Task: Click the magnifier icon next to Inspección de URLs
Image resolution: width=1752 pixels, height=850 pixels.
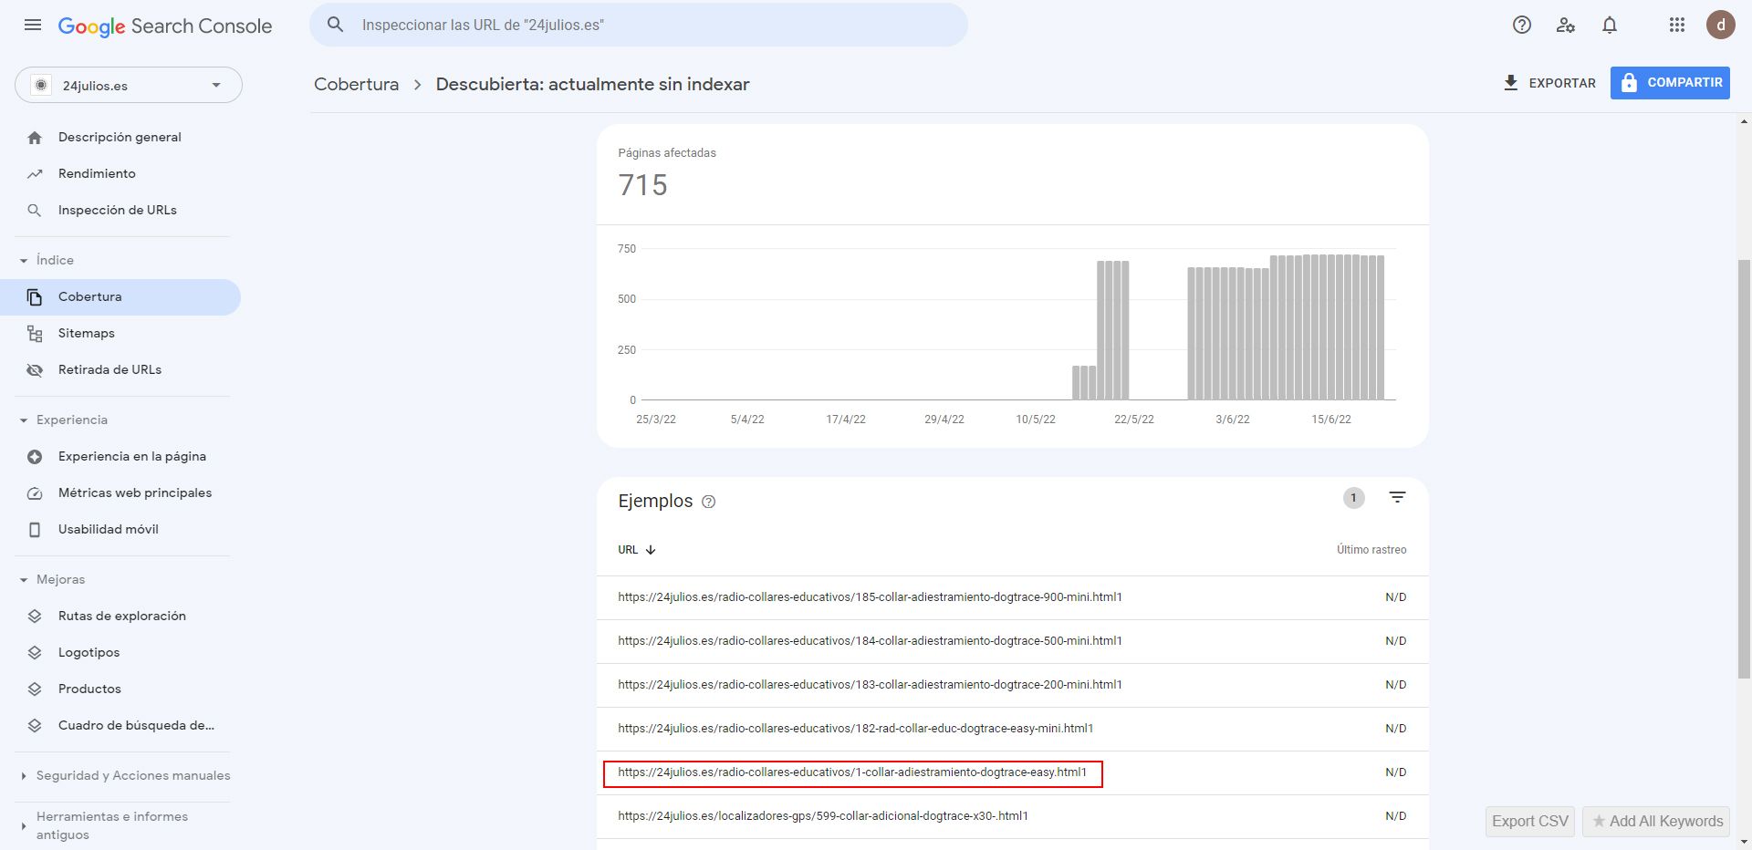Action: (x=35, y=211)
